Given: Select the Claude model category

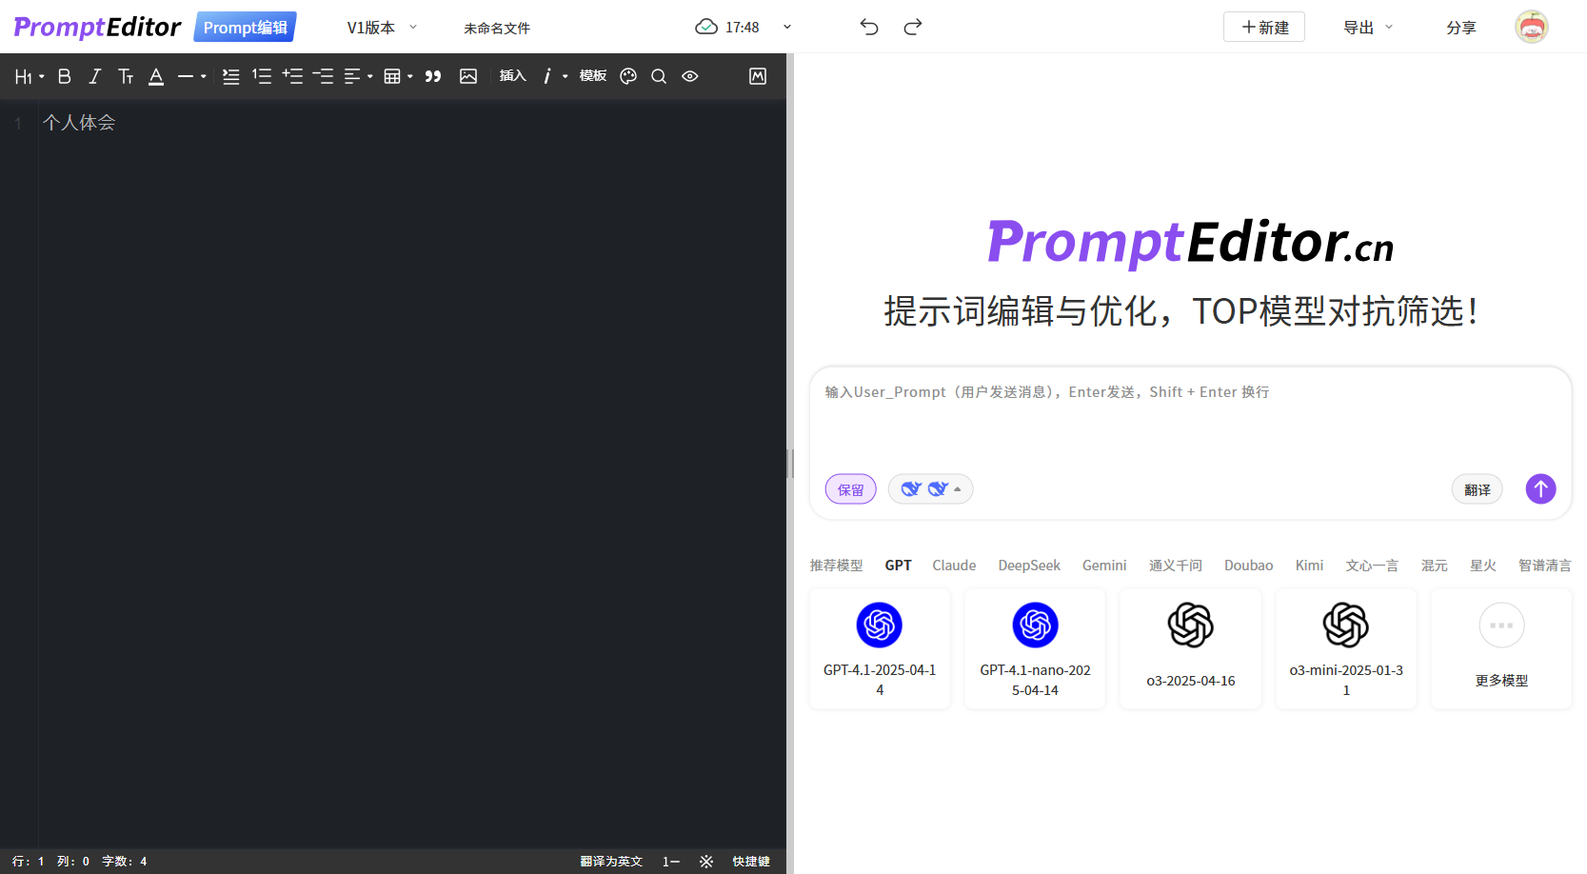Looking at the screenshot, I should (x=953, y=565).
